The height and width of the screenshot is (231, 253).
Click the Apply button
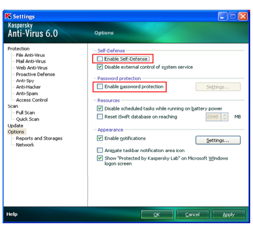[229, 214]
